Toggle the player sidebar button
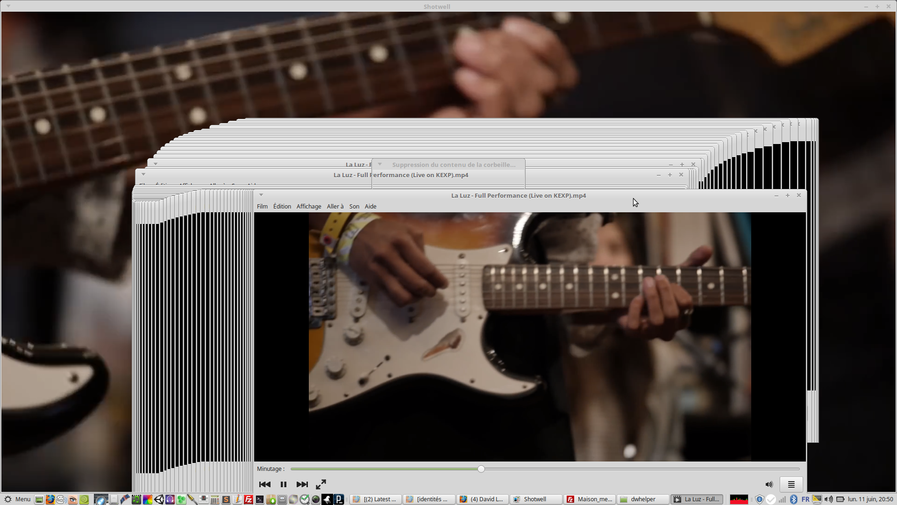897x505 pixels. click(x=791, y=484)
